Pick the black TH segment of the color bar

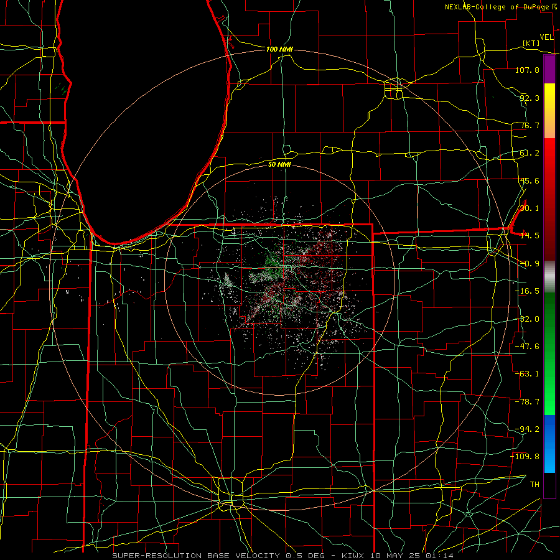click(x=549, y=485)
